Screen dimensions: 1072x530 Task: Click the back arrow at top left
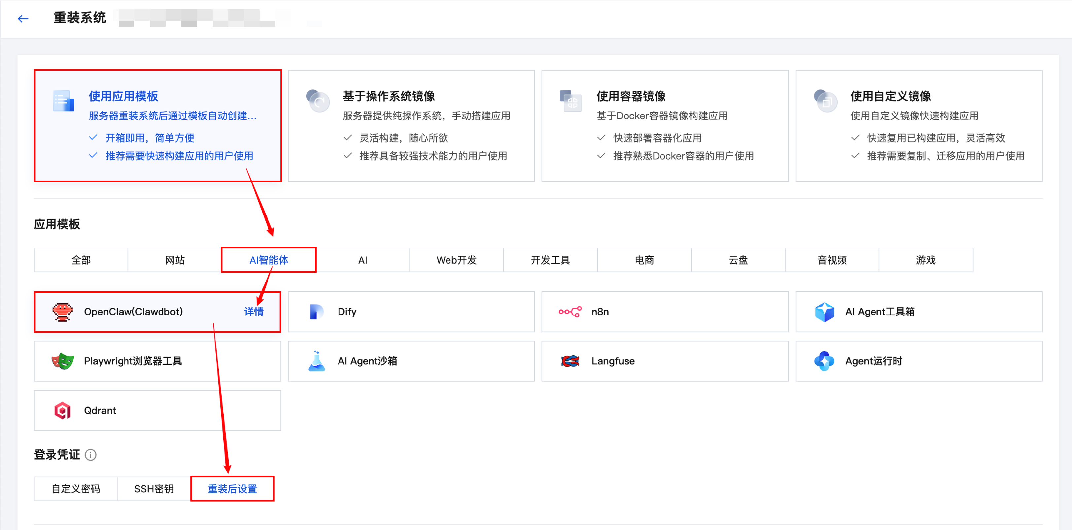(23, 19)
